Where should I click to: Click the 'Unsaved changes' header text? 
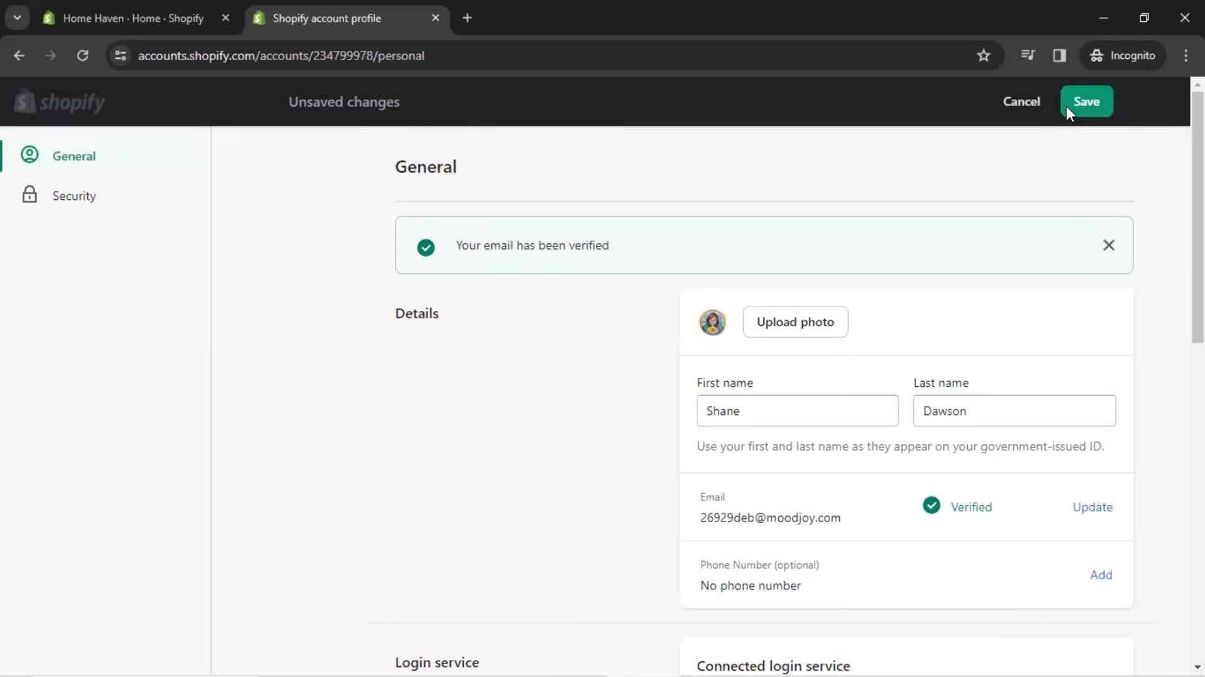344,102
